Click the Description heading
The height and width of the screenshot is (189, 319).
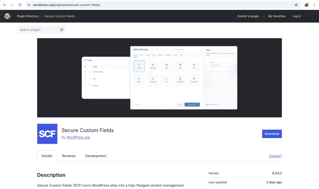point(51,175)
